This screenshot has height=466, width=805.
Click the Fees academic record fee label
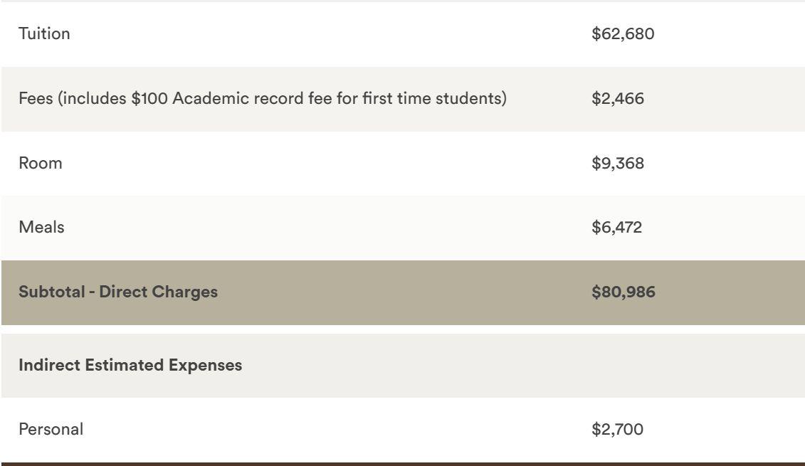click(x=263, y=99)
